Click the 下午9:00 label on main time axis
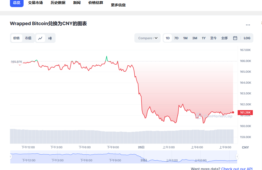The width and height of the screenshot is (262, 170). pos(113,147)
